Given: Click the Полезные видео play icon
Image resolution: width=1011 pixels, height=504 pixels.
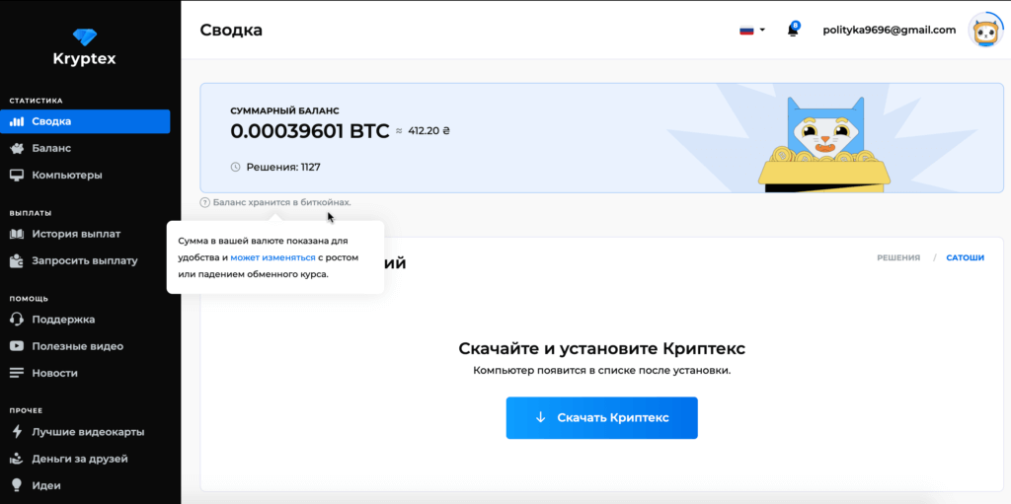Looking at the screenshot, I should pos(16,346).
